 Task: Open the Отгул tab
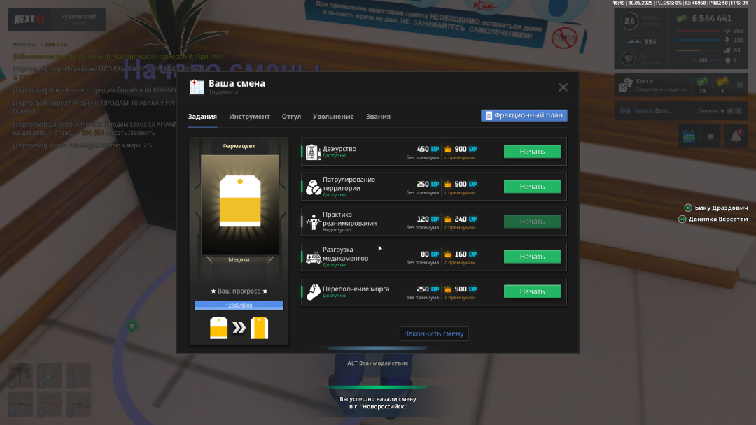[291, 117]
